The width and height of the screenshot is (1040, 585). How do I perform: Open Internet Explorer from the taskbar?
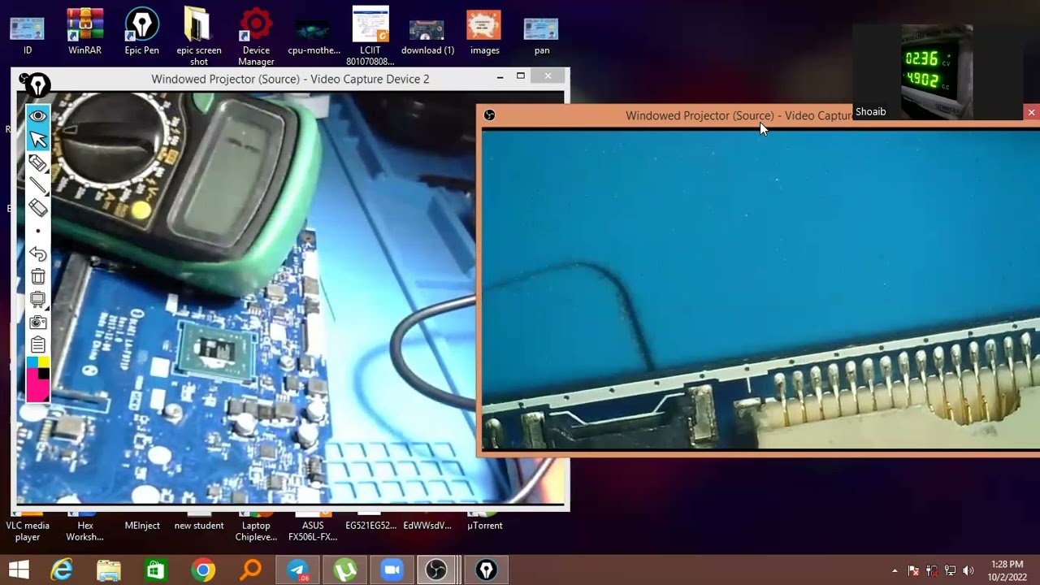62,570
